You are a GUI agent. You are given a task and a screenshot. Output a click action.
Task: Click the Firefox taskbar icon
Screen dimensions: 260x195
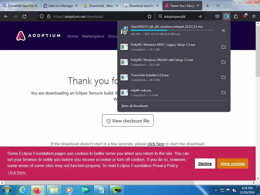pos(38,190)
